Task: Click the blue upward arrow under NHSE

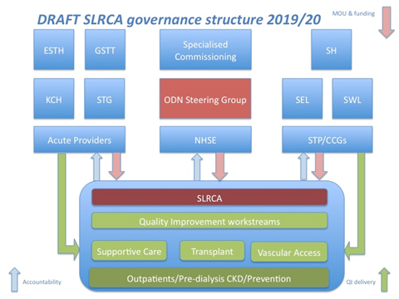Action: click(197, 167)
